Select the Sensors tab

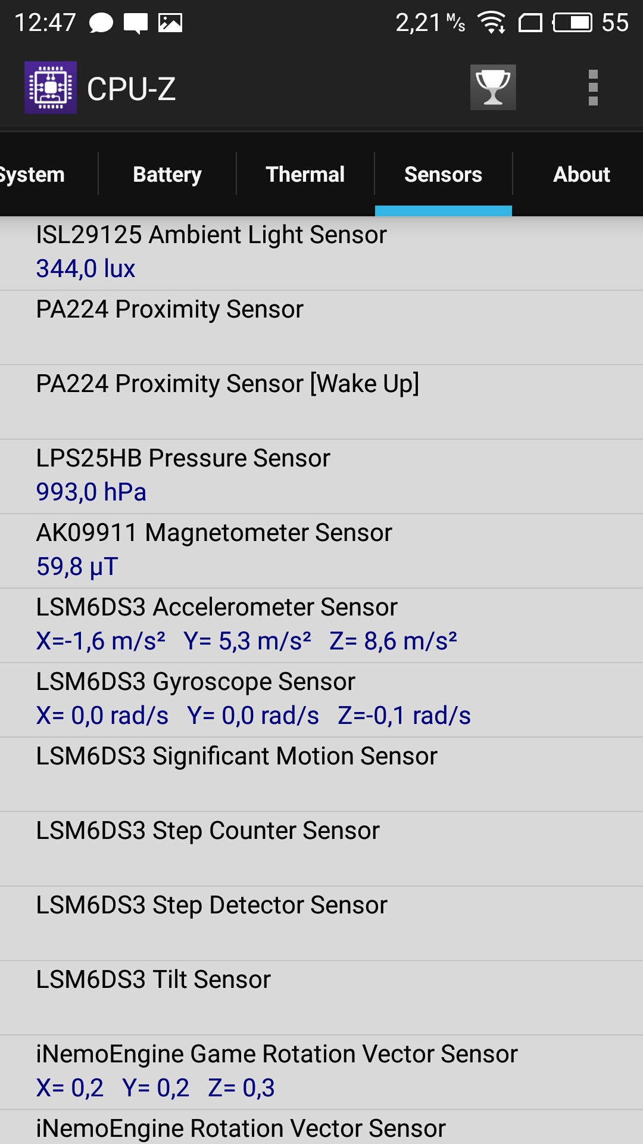tap(444, 174)
